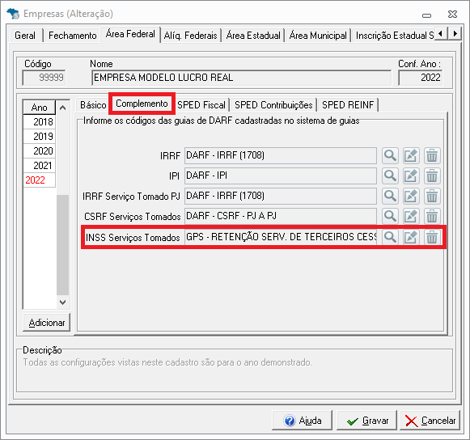
Task: Open the Complemento tab
Action: pyautogui.click(x=142, y=104)
